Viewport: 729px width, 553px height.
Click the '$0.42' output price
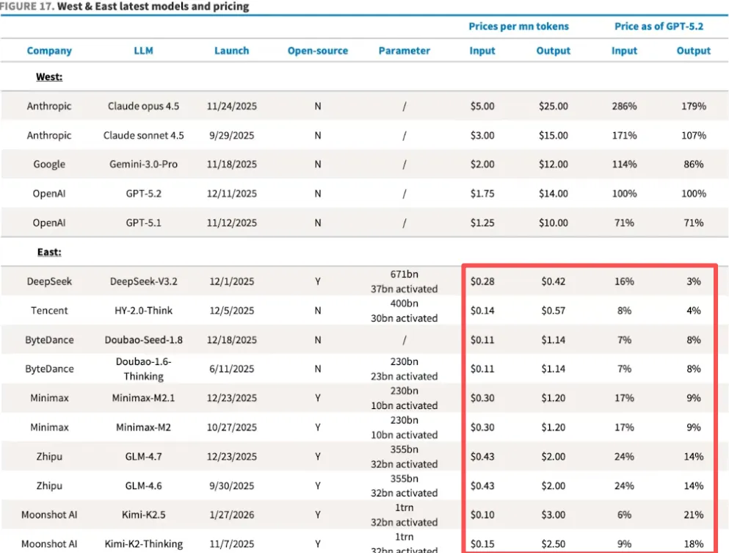pos(554,281)
